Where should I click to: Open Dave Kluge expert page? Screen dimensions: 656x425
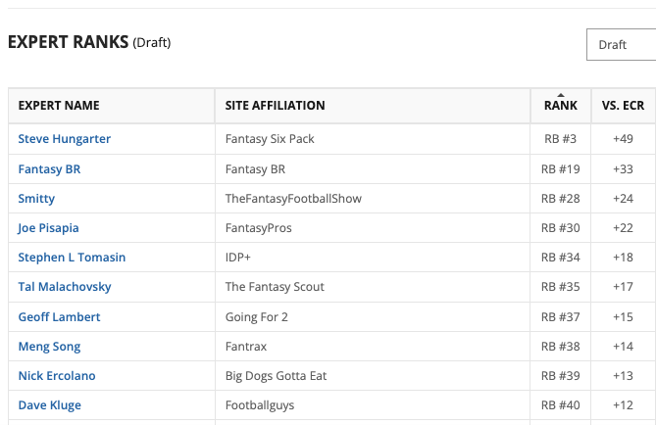(49, 405)
